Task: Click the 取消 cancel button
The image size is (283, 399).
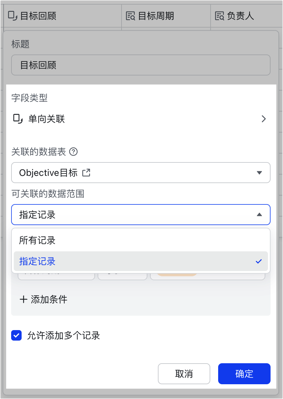Action: tap(184, 374)
